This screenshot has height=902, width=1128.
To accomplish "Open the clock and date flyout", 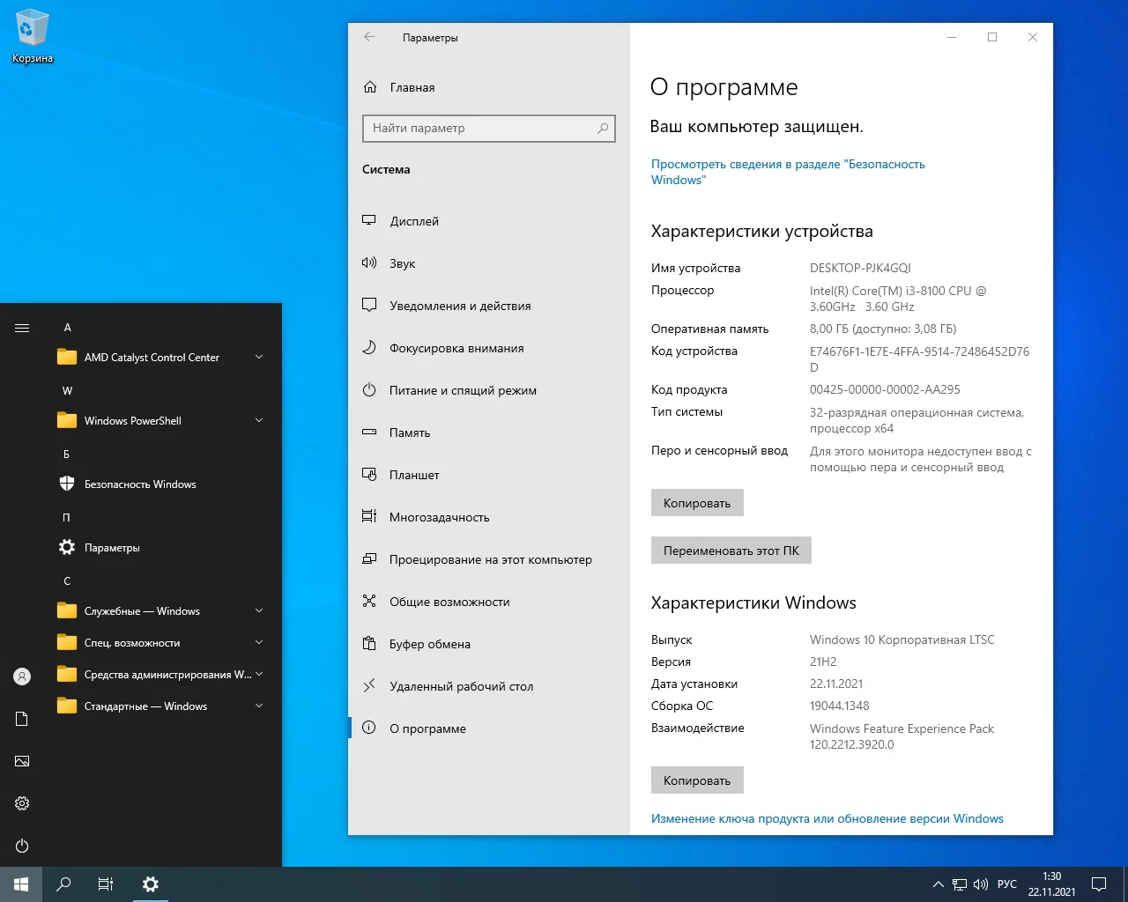I will [x=1051, y=884].
